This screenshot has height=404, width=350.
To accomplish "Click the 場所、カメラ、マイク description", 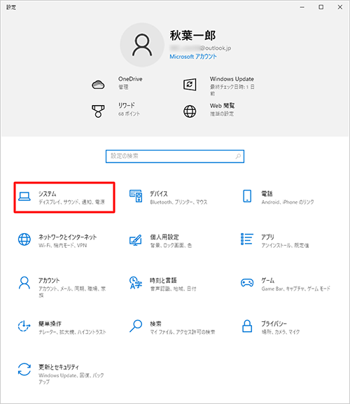I will point(281,332).
